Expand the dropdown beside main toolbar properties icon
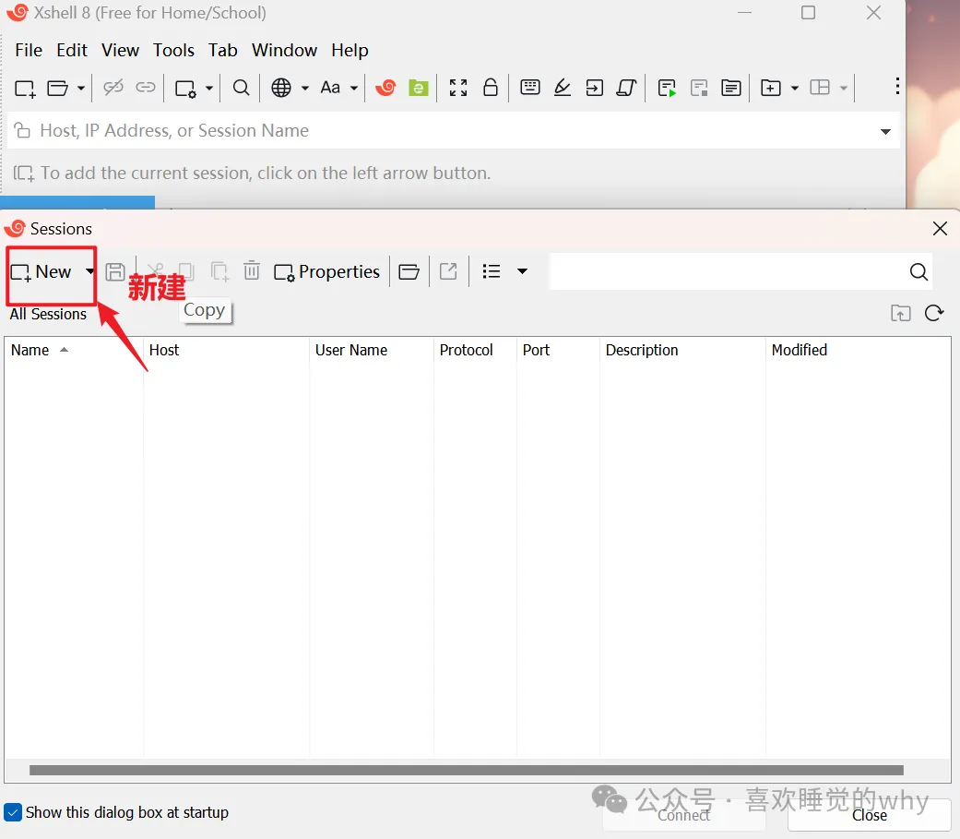 (x=208, y=89)
